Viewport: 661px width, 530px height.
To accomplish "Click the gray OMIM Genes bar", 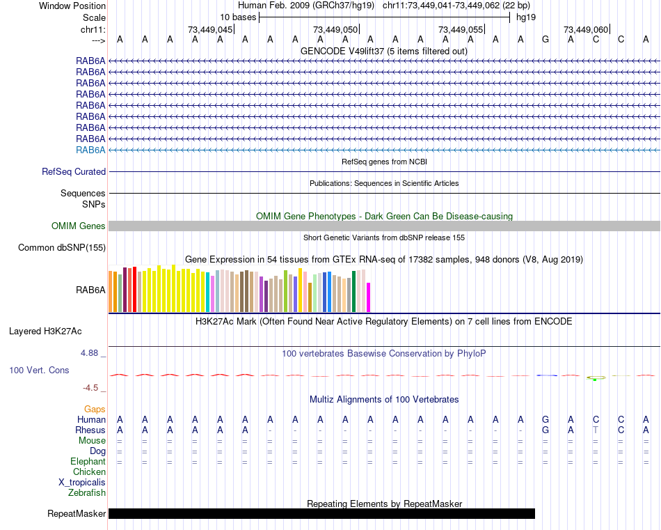I will point(385,226).
